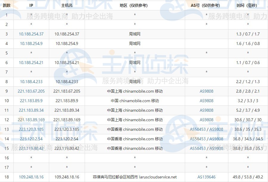
Task: Open IP link 223.120.2.54
Action: (31, 139)
